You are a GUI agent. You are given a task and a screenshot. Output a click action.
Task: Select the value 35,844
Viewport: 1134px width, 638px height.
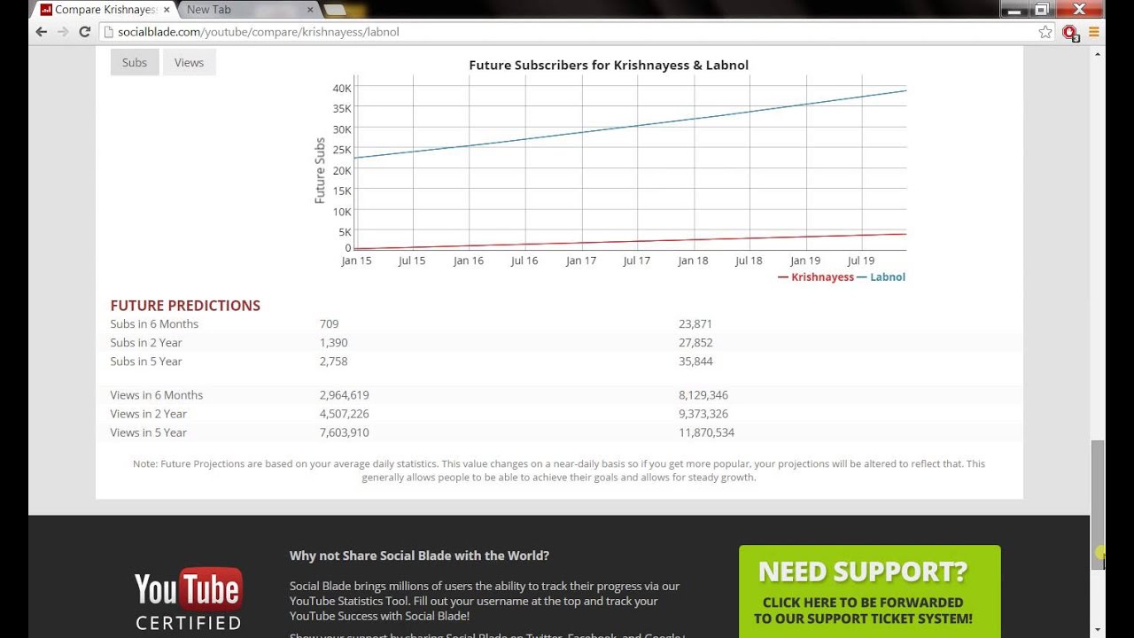point(695,362)
